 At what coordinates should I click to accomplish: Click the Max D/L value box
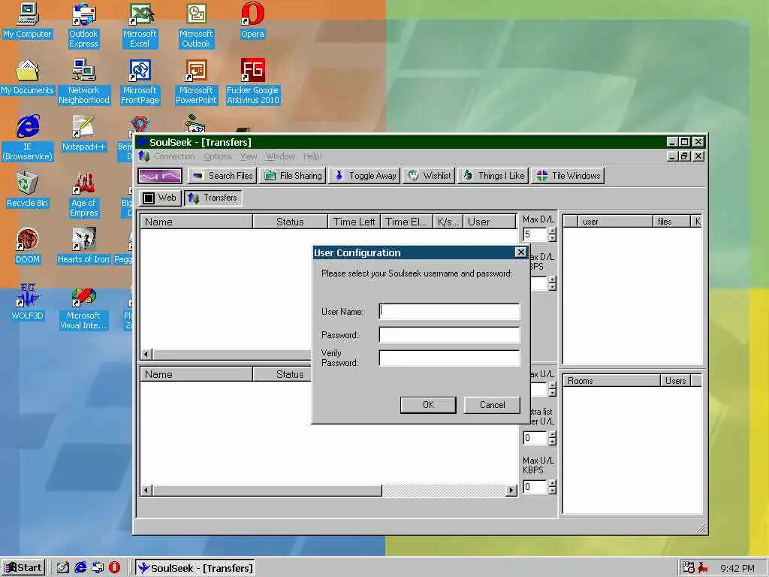pos(535,234)
